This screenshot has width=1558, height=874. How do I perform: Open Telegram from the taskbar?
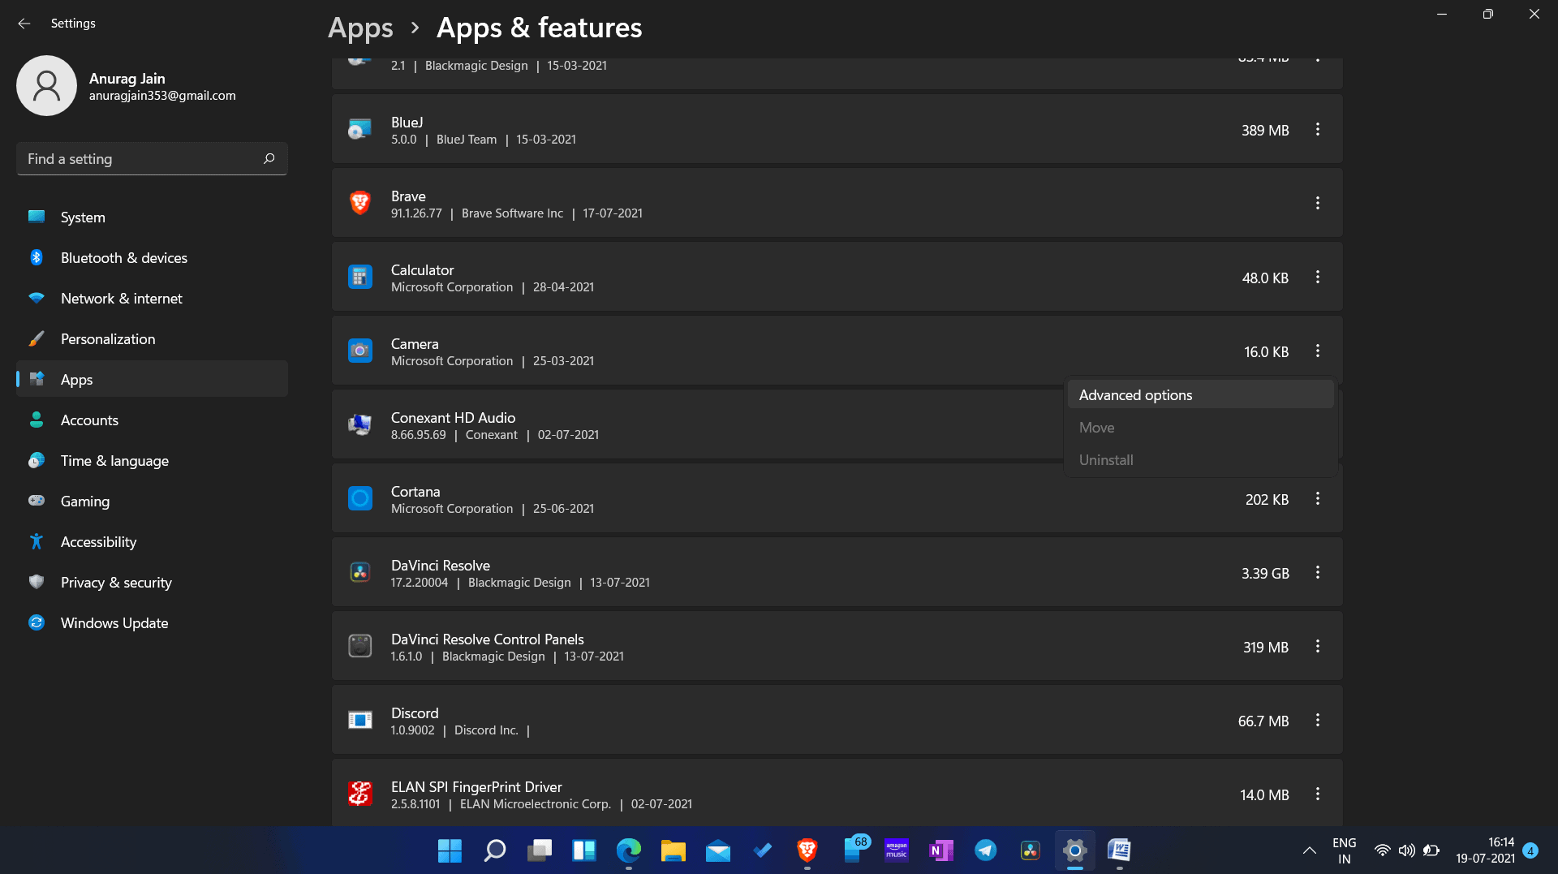(985, 850)
